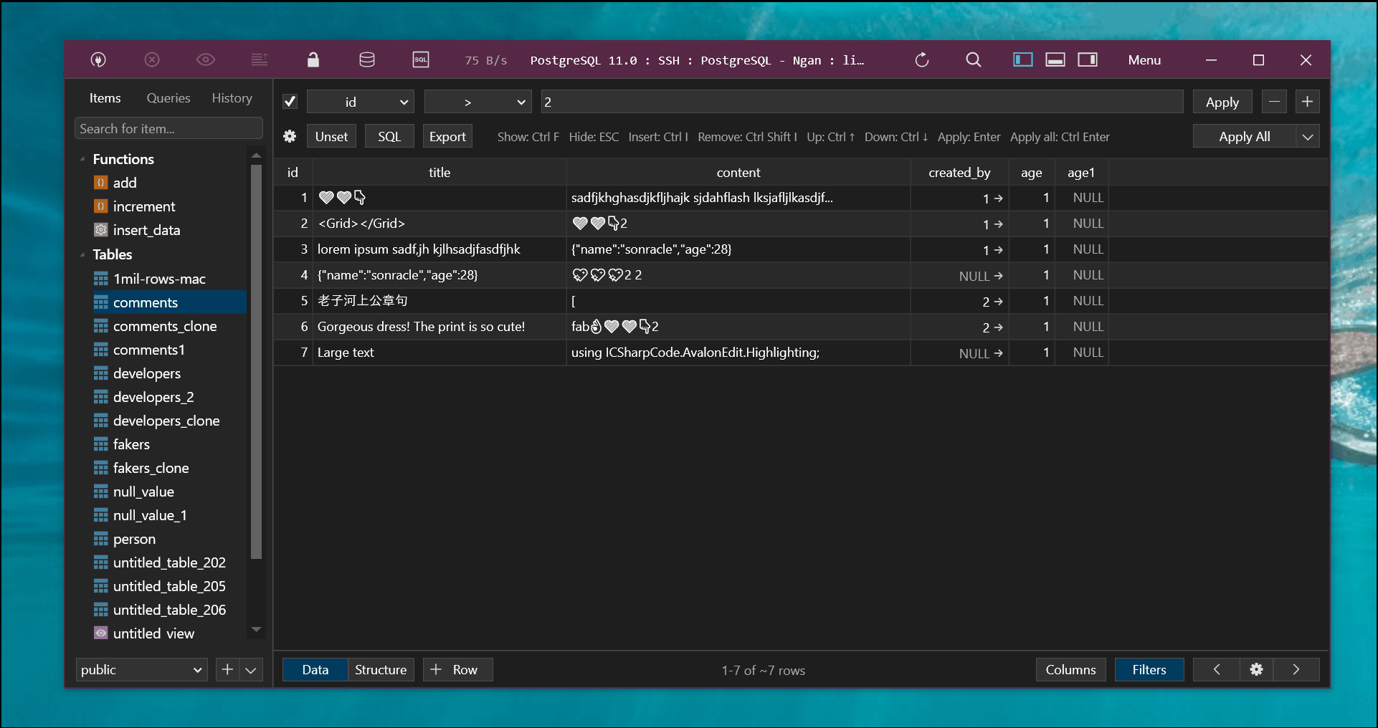
Task: Open the id column filter dropdown
Action: tap(360, 101)
